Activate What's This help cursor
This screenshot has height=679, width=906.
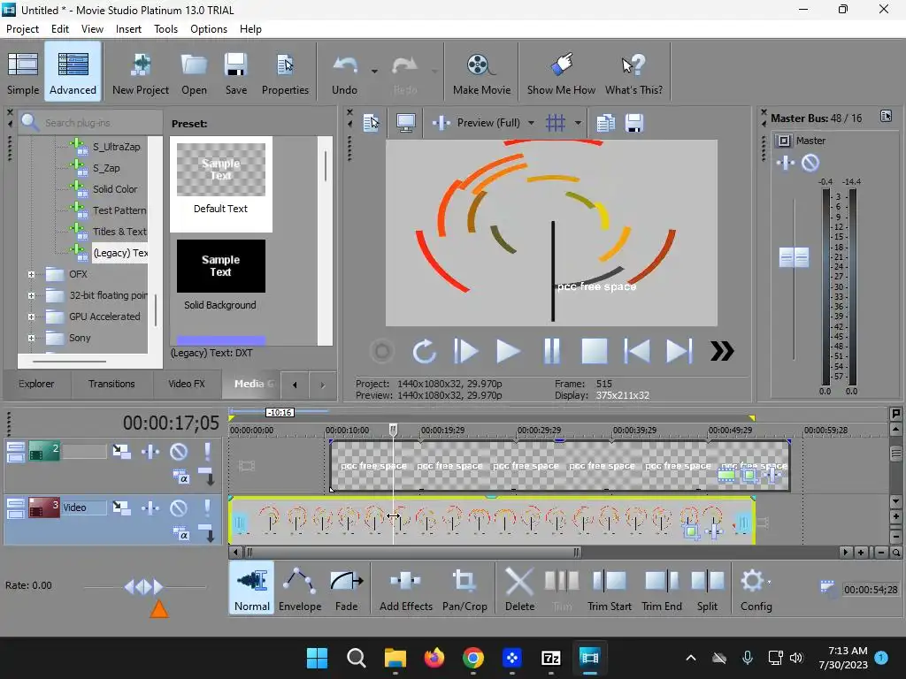point(633,72)
